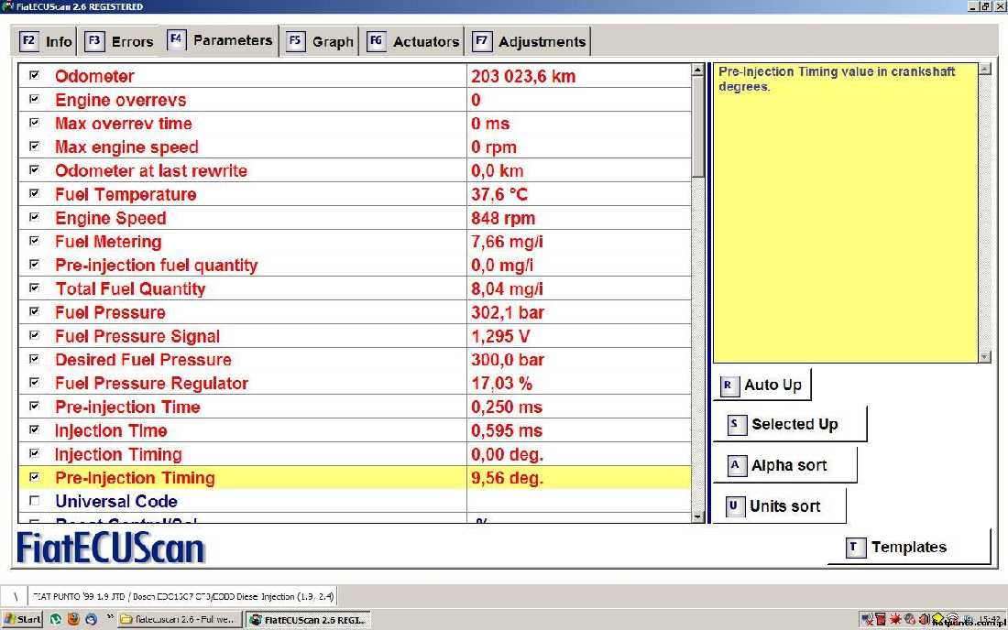Uncheck the Fuel Pressure checkbox
Screen dimensions: 1008x630
pos(35,311)
